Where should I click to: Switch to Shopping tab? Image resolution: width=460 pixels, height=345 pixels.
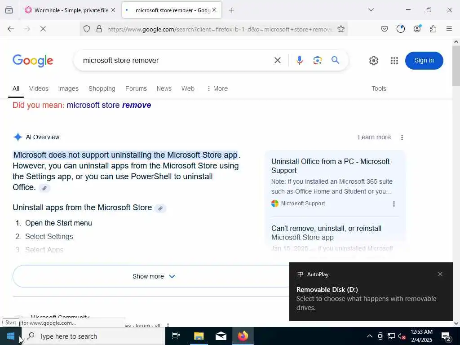pos(102,88)
